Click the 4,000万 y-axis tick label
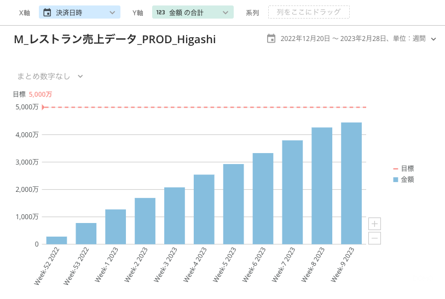Viewport: 445px width, 299px height. (27, 134)
